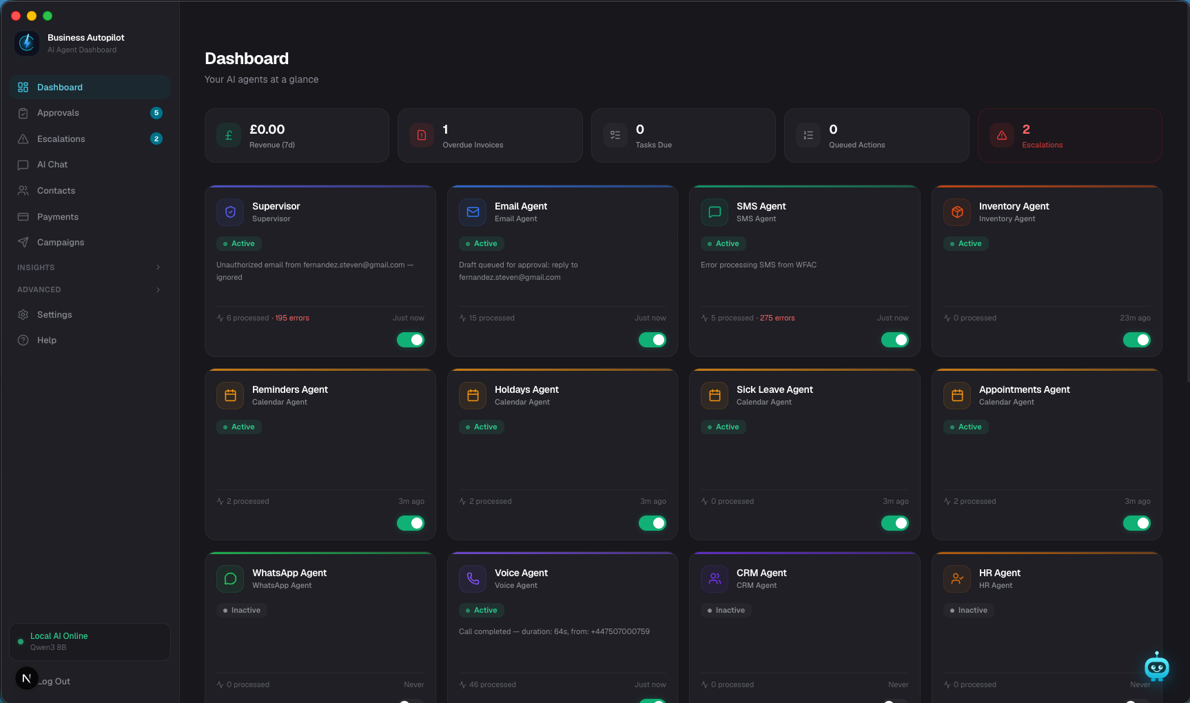This screenshot has height=703, width=1190.
Task: Click the '275 errors' text on SMS Agent
Action: [777, 318]
